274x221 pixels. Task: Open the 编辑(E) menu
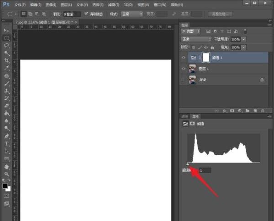(36, 5)
